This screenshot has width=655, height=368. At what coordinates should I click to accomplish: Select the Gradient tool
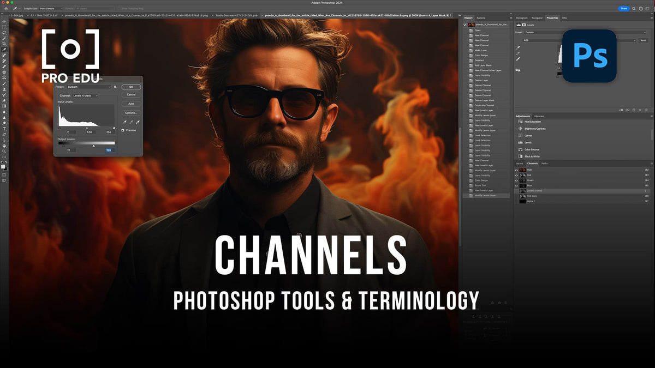point(4,106)
